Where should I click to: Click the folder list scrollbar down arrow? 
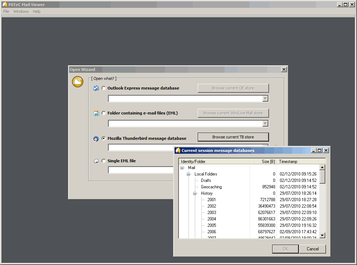(322, 235)
